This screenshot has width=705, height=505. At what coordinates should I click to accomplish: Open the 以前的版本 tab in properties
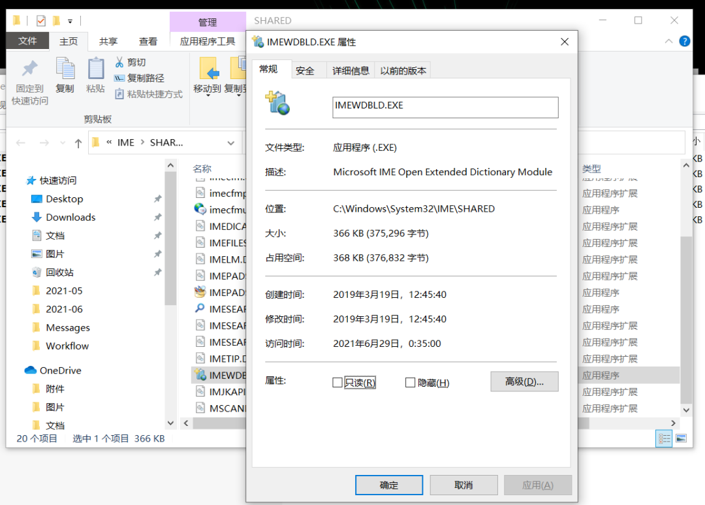tap(403, 71)
